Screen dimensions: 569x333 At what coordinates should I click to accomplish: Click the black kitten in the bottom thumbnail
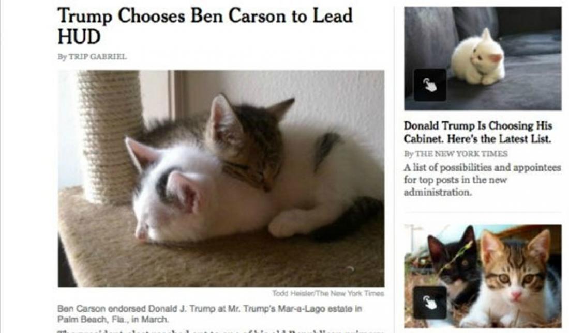tap(454, 264)
